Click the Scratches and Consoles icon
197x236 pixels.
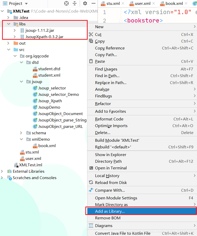(x=9, y=178)
